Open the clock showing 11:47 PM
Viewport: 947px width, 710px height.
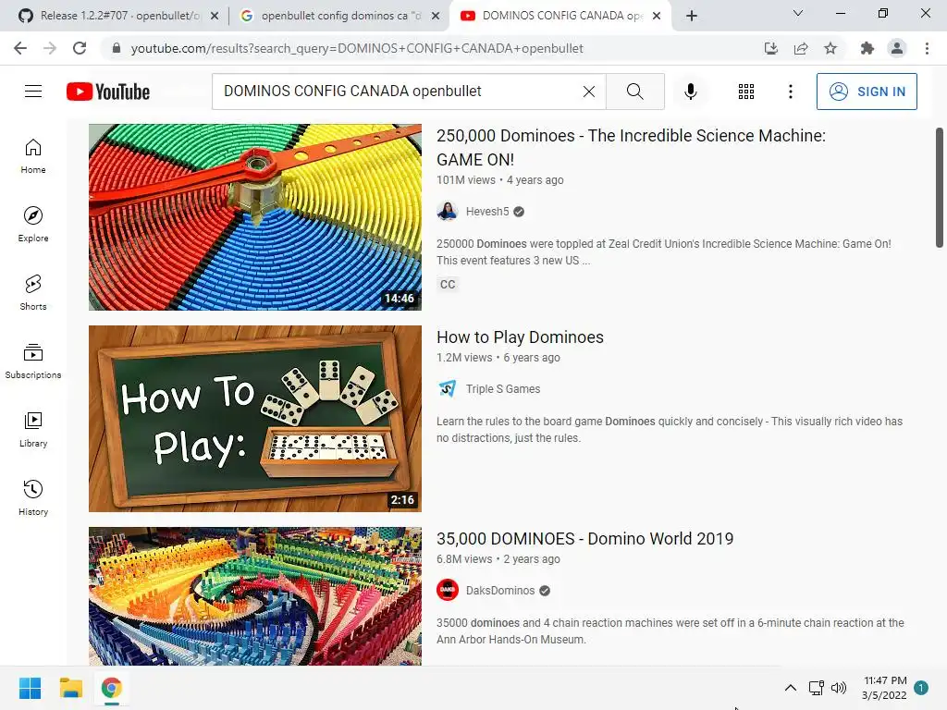coord(884,688)
